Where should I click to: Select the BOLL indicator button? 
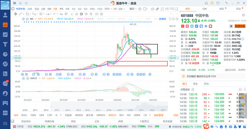(24, 115)
